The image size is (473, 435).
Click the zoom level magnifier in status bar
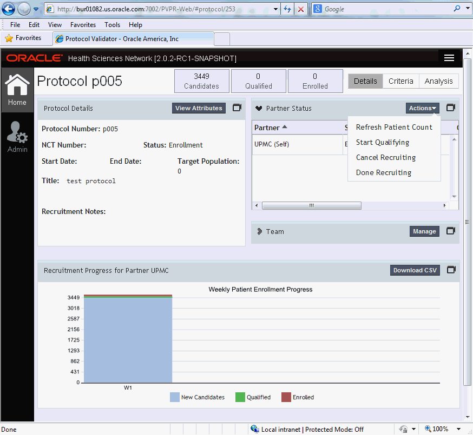pos(428,429)
